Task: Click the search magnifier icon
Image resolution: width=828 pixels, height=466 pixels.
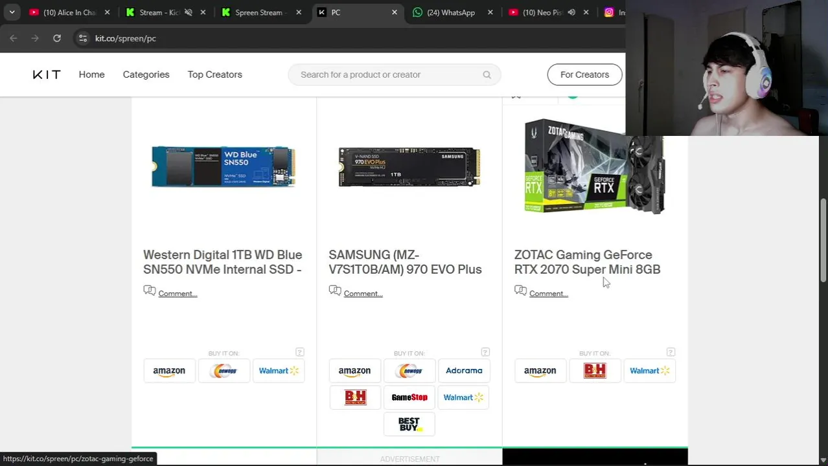Action: tap(487, 74)
